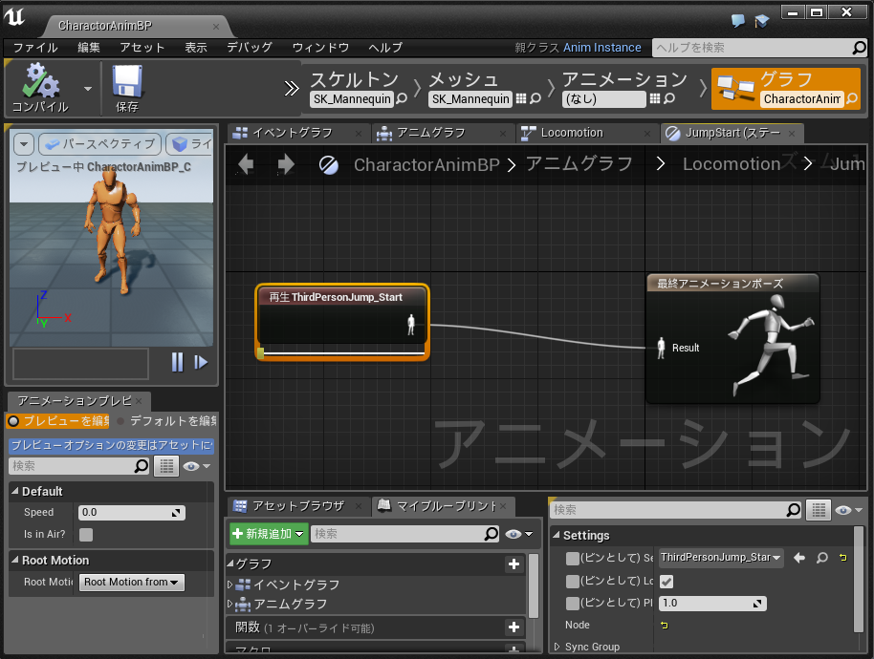Screen dimensions: 874x659
Task: Expand the toolbar overflow double chevron
Action: 292,88
